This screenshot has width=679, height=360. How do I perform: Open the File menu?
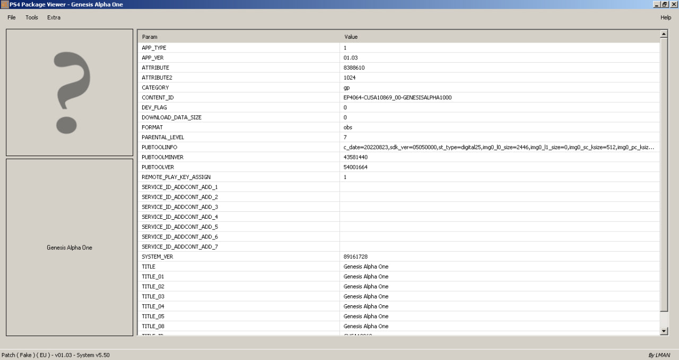[x=12, y=18]
